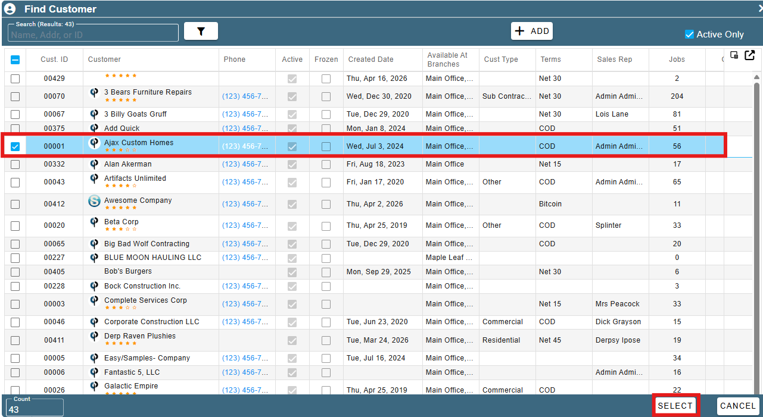Viewport: 763px width, 417px height.
Task: Click the CANCEL button
Action: 738,406
